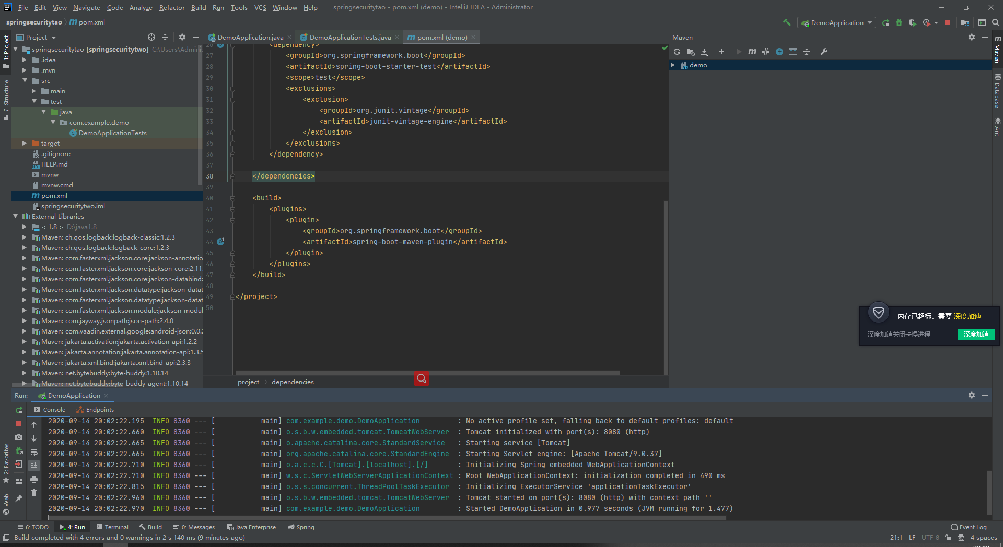Pin the Run tab

click(19, 498)
